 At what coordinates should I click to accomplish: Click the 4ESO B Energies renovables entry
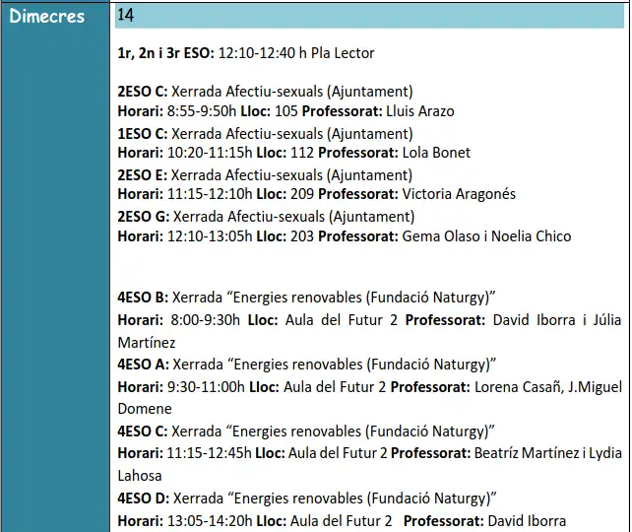[x=306, y=297]
